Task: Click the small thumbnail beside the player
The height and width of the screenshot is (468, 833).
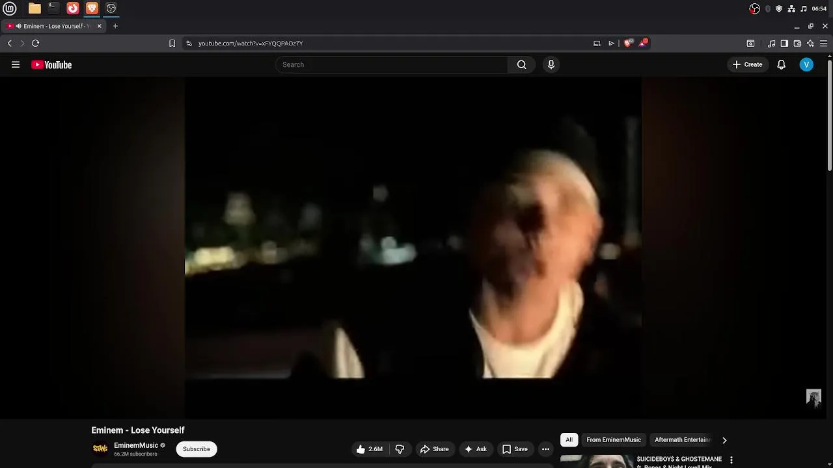Action: click(x=813, y=398)
